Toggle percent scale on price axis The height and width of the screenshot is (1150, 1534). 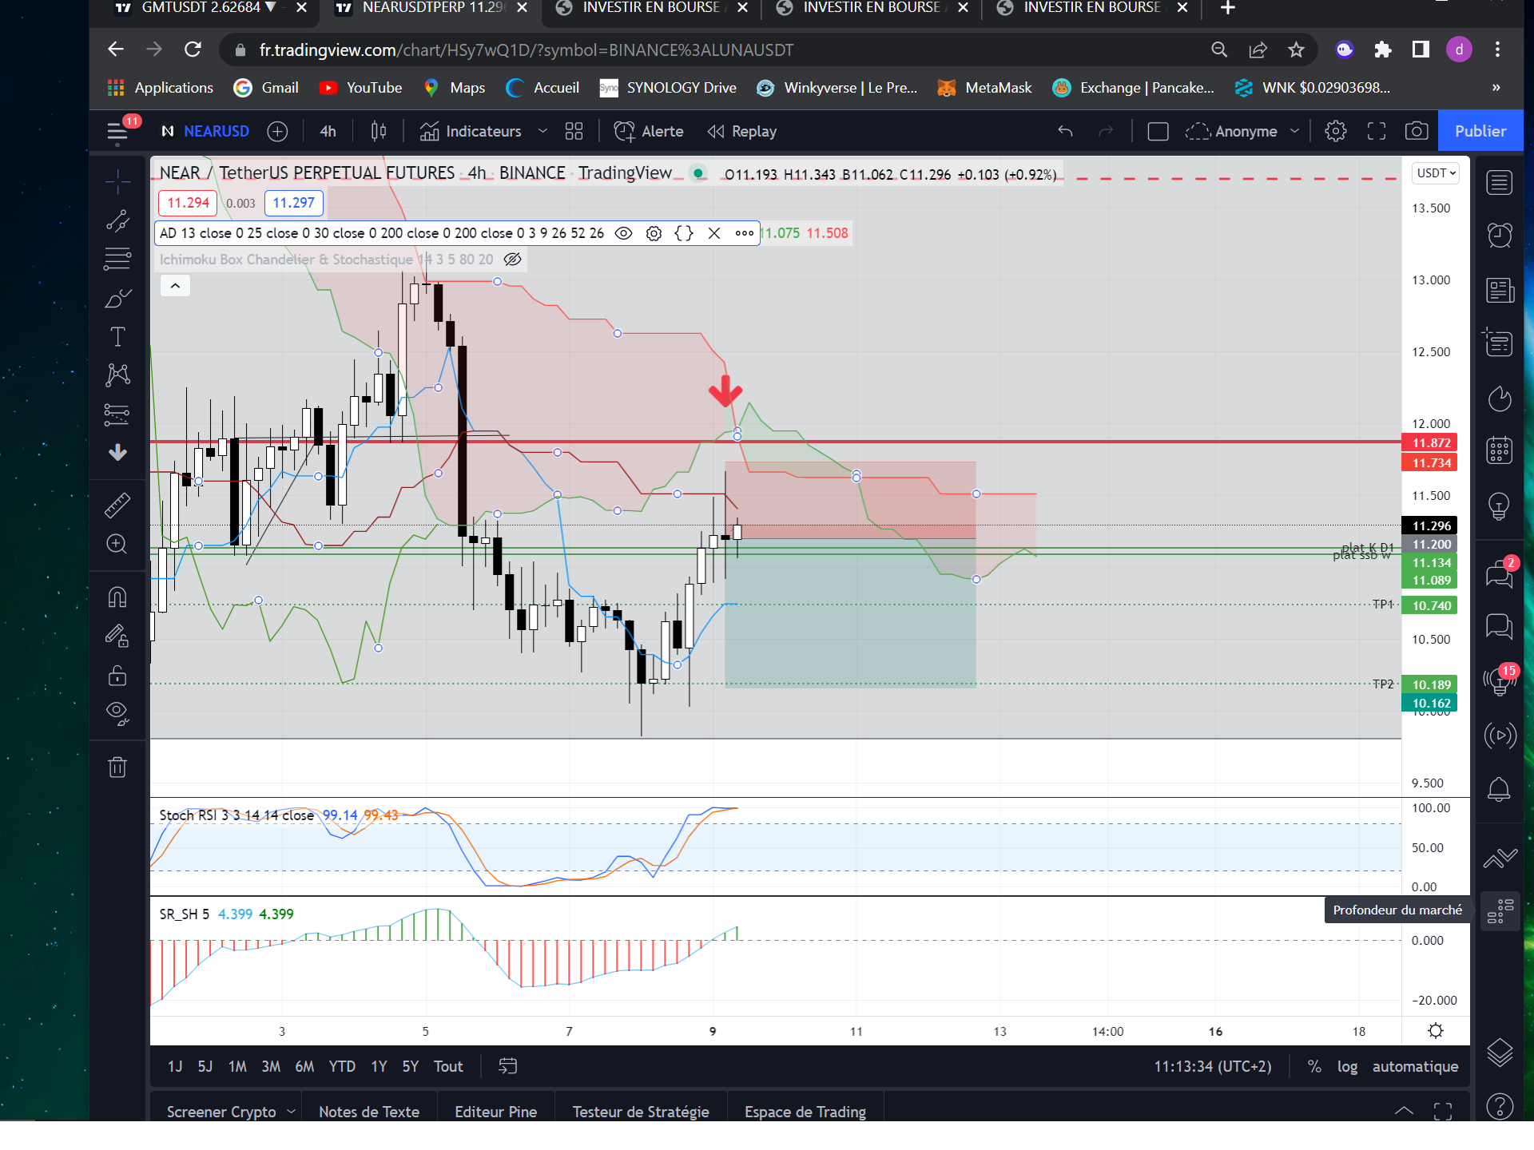[1314, 1066]
